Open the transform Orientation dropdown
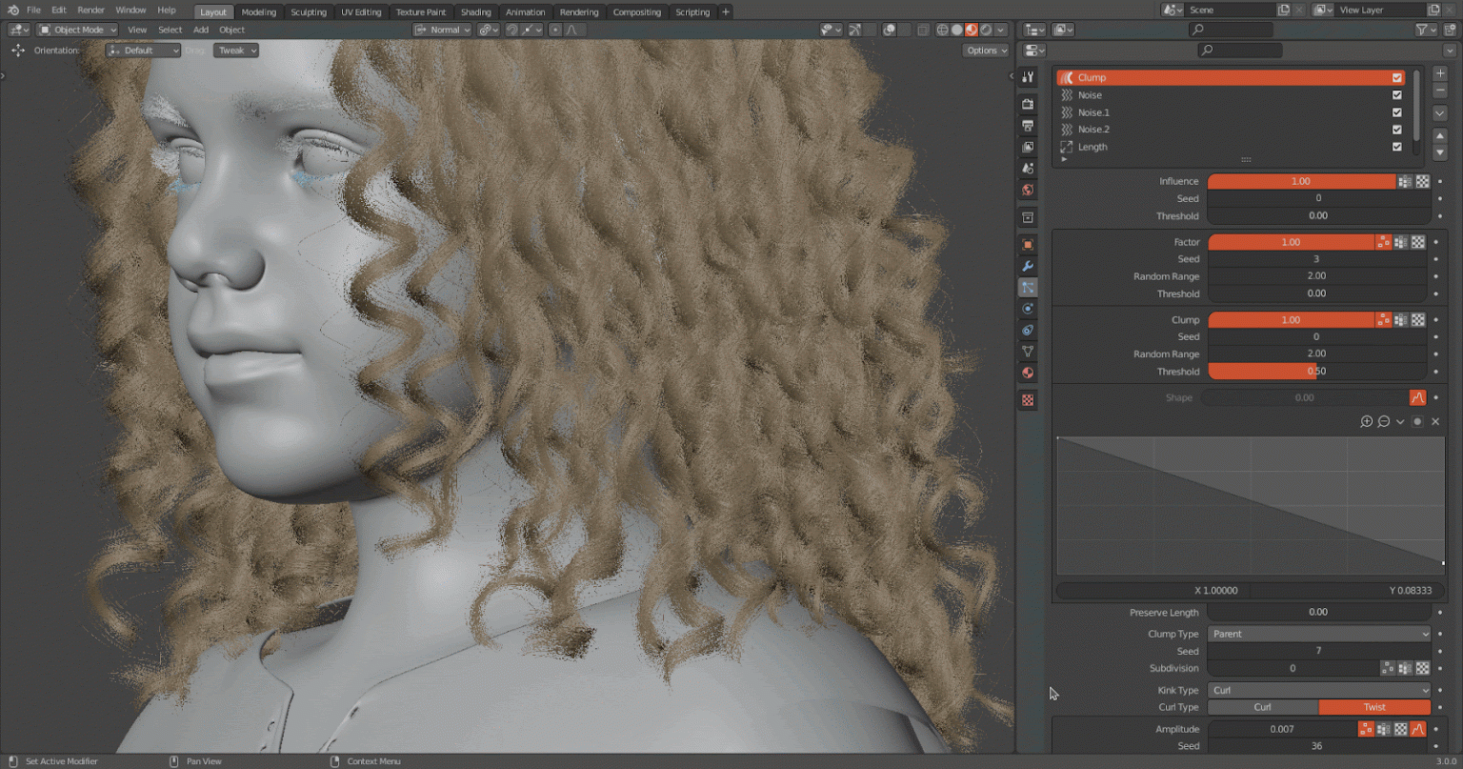1463x769 pixels. tap(142, 50)
